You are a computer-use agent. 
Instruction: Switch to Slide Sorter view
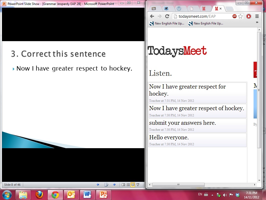pyautogui.click(x=128, y=185)
